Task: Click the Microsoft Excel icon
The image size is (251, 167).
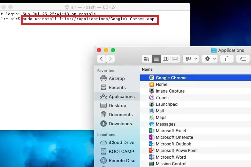Action: pos(151,130)
